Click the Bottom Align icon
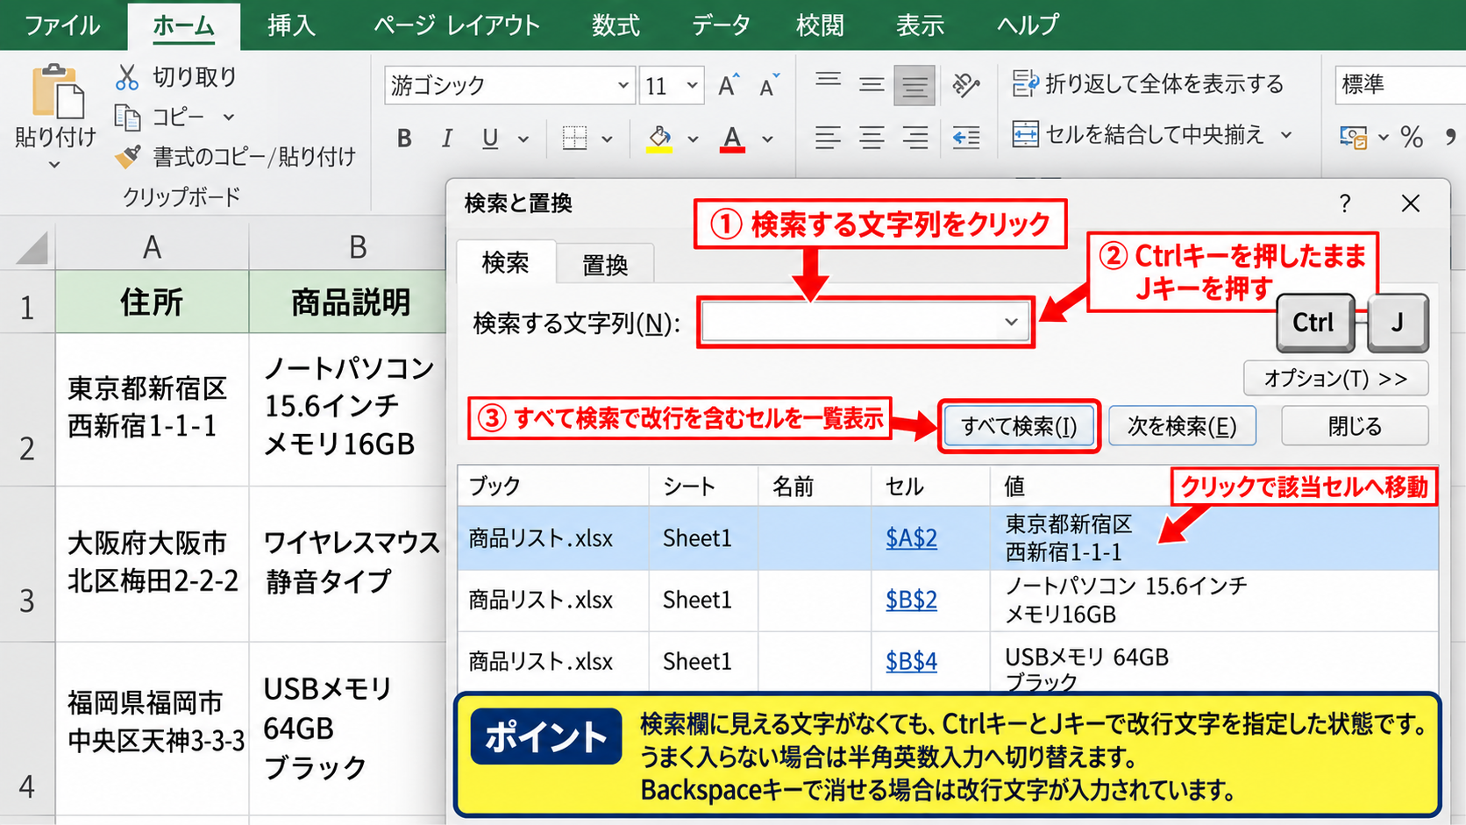Screen dimensions: 1466x825 914,86
